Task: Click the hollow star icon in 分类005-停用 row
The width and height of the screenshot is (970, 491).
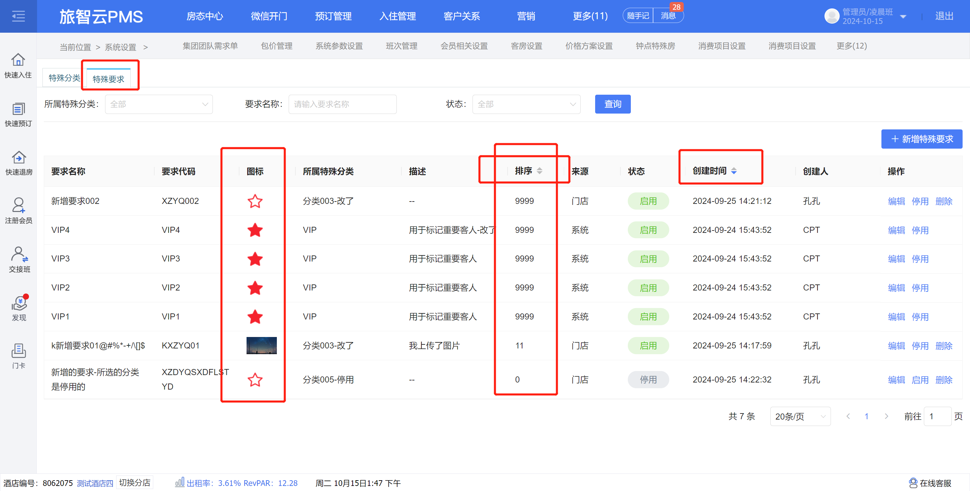Action: (255, 379)
